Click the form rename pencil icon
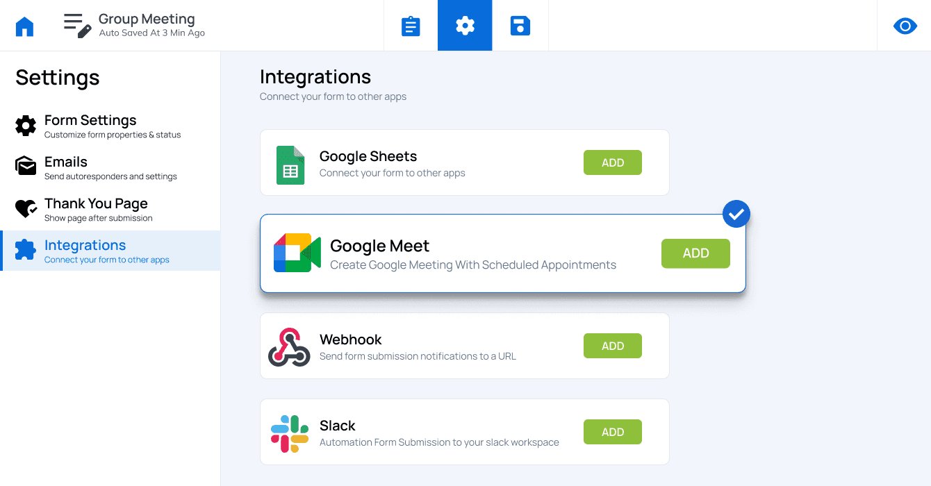 click(78, 25)
